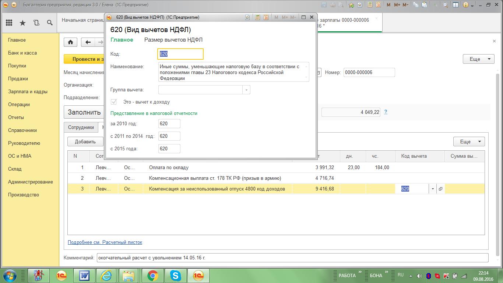Image resolution: width=503 pixels, height=283 pixels.
Task: Open the 'Сотрудники' tab
Action: point(81,127)
